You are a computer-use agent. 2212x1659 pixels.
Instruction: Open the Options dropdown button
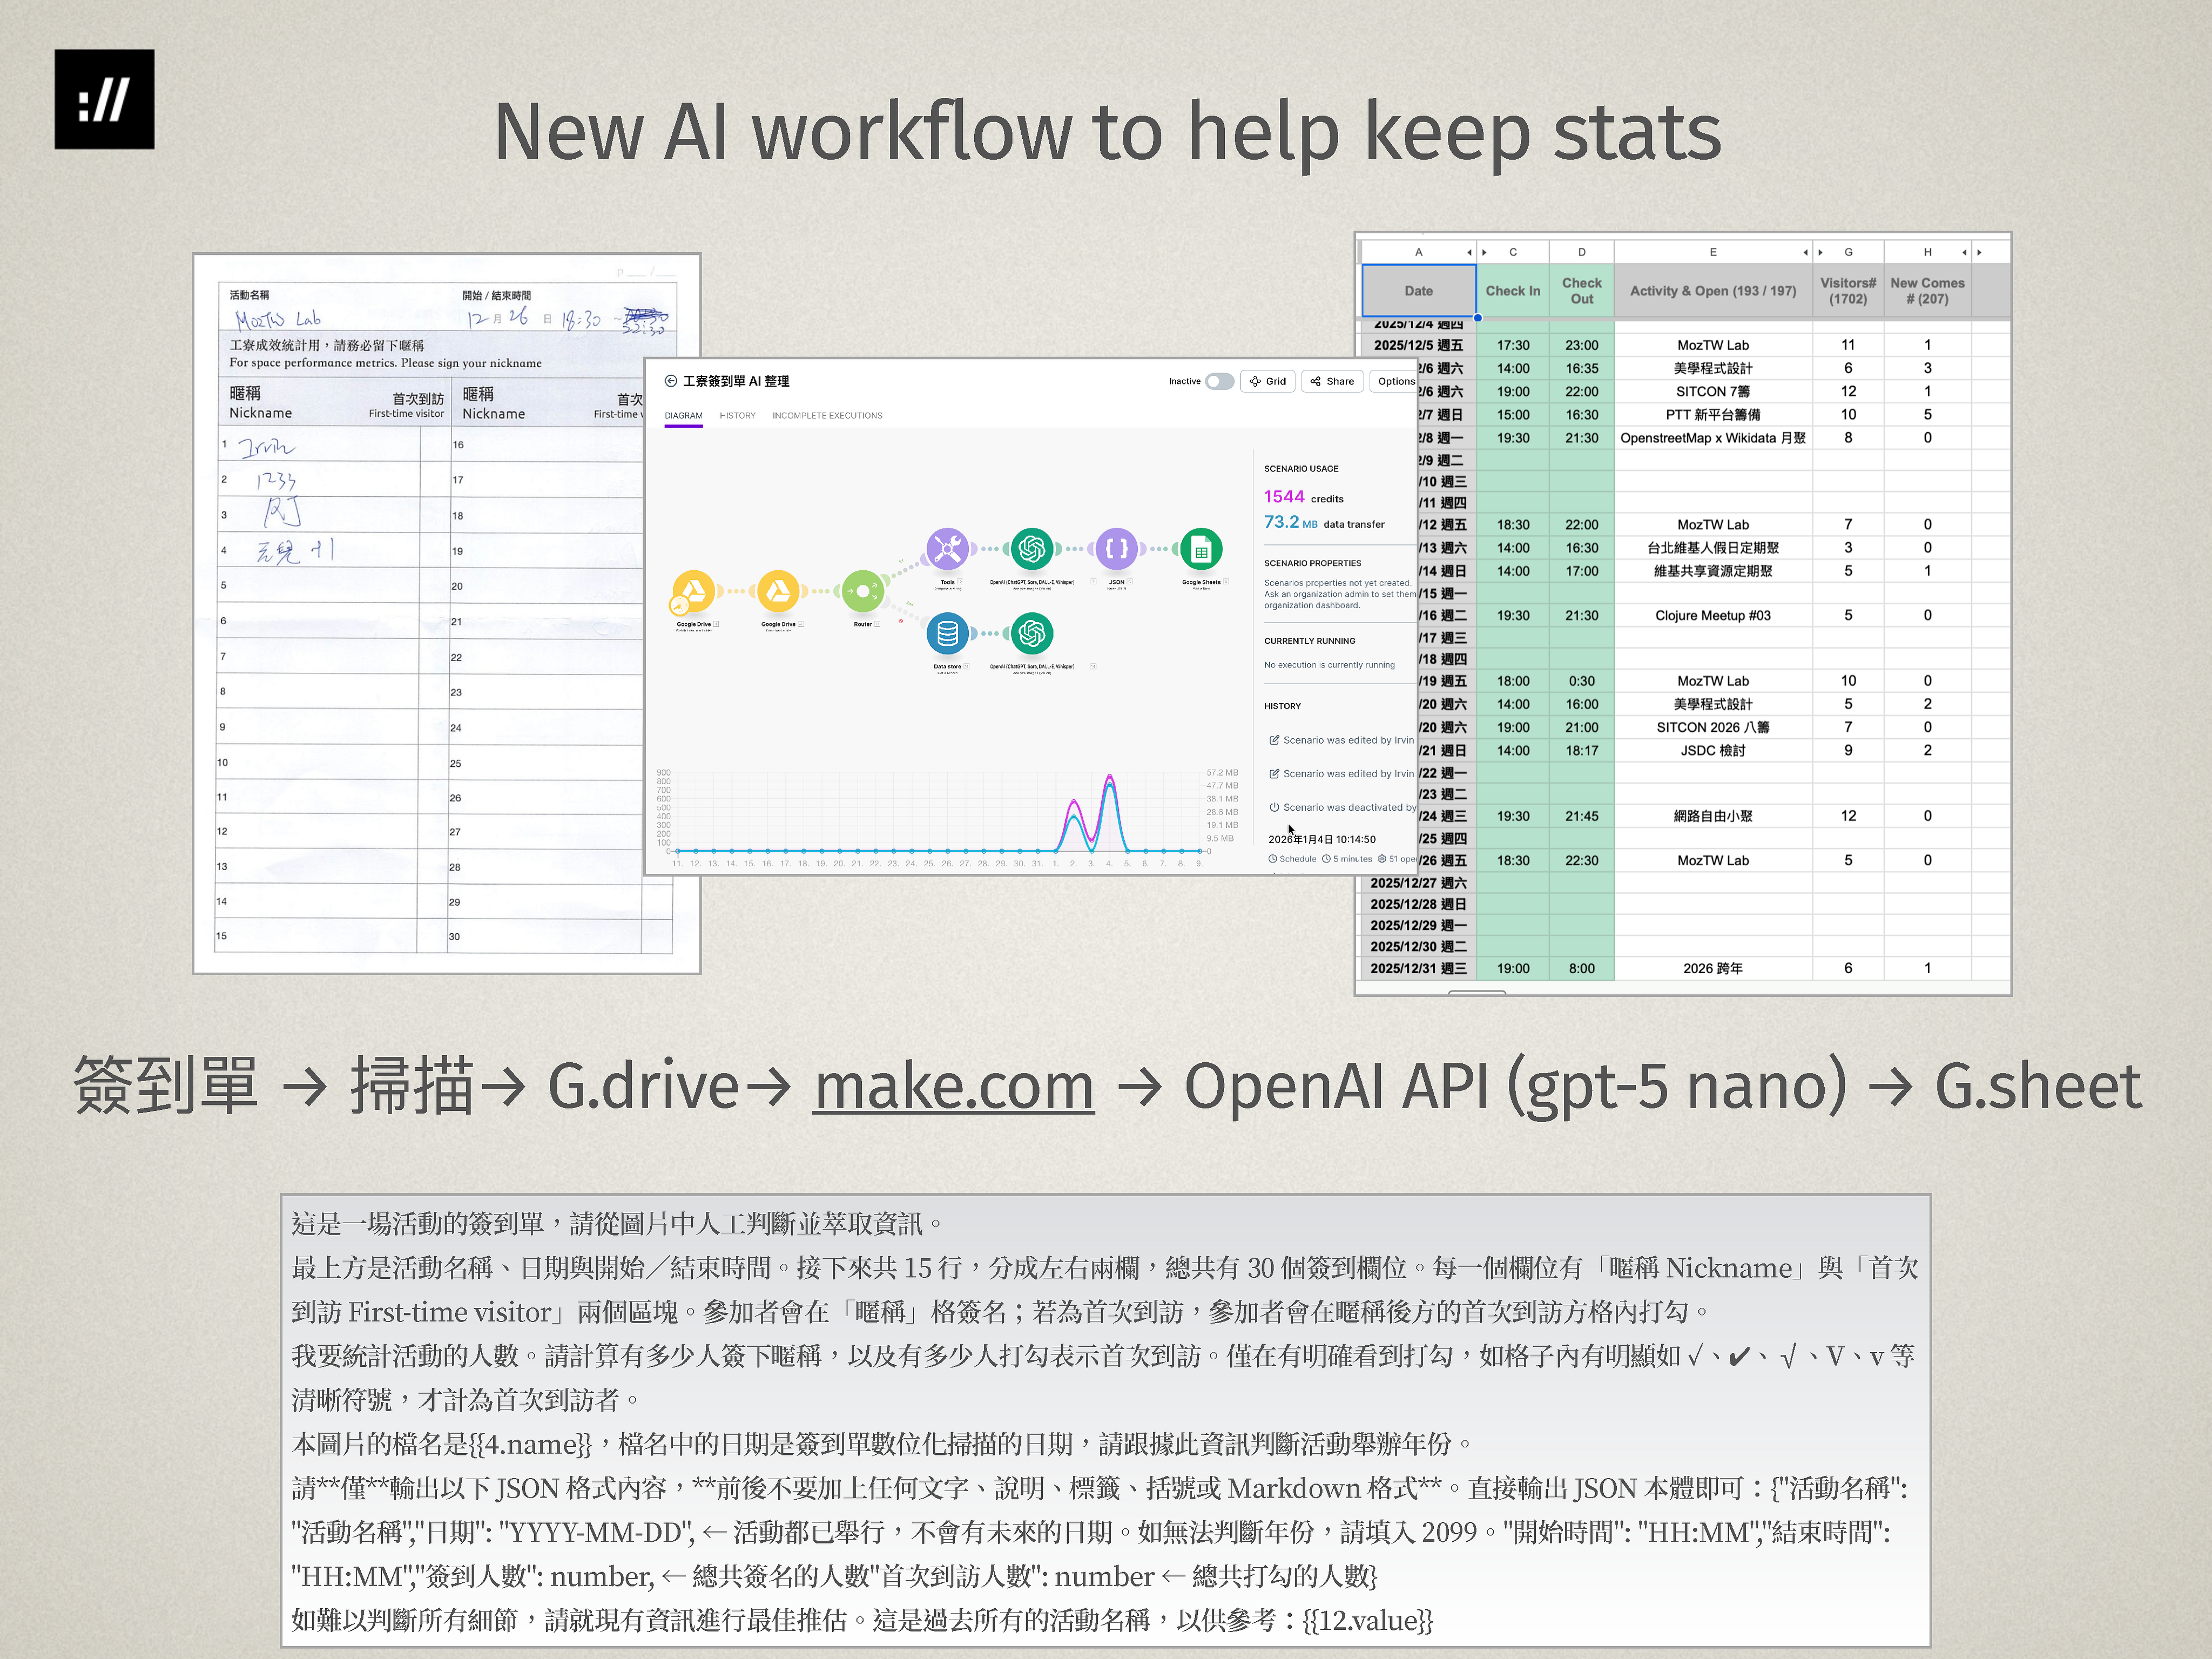pyautogui.click(x=1395, y=381)
